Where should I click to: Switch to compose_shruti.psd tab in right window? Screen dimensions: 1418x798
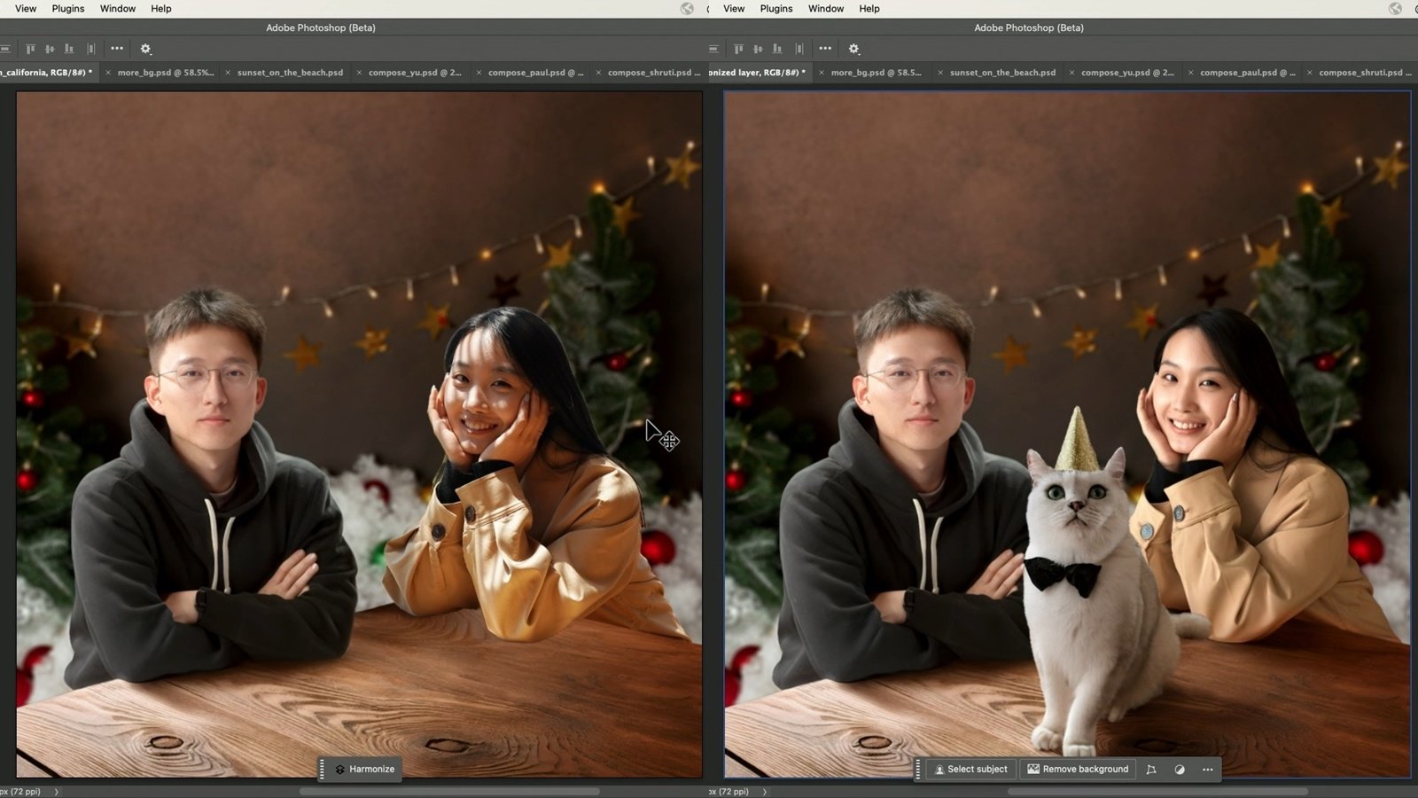click(x=1365, y=73)
